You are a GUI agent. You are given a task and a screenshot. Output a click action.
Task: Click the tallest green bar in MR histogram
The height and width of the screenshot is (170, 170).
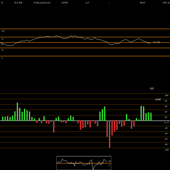click(x=17, y=112)
